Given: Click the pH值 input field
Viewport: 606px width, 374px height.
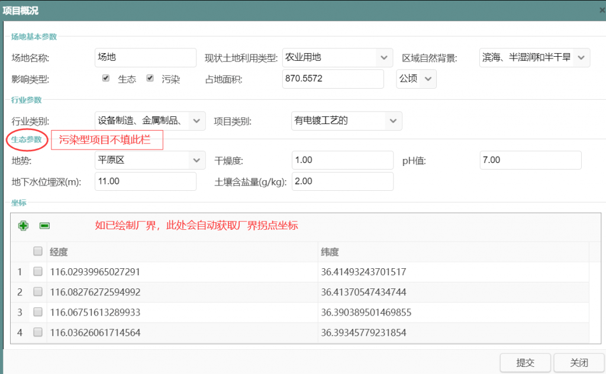Looking at the screenshot, I should [530, 160].
